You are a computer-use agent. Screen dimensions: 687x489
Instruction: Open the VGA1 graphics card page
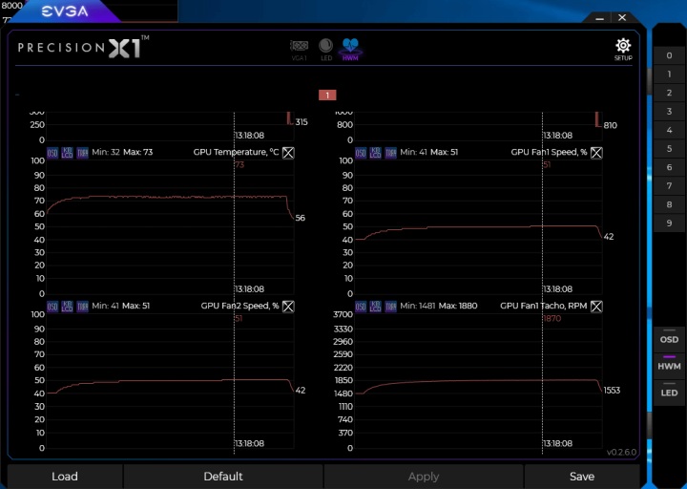point(300,49)
